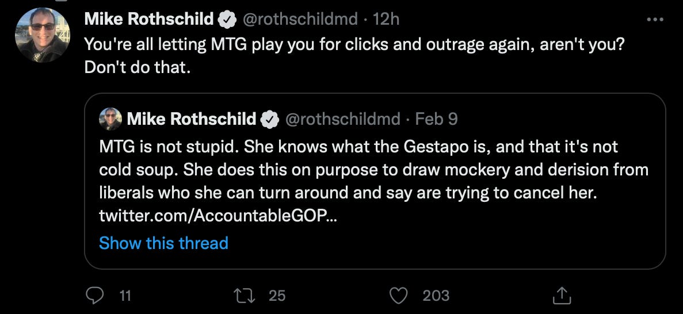Click the 203 likes count
683x314 pixels.
point(436,296)
